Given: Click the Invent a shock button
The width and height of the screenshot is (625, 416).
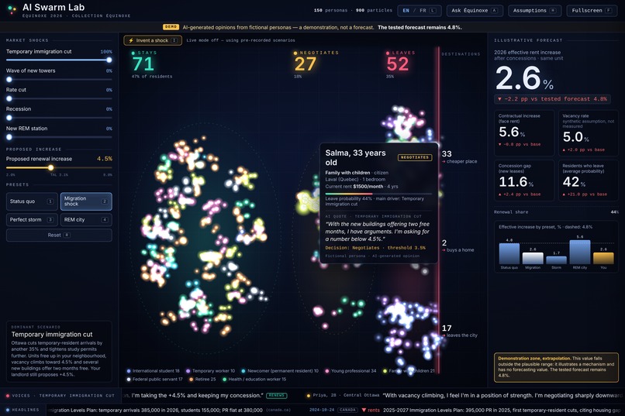Looking at the screenshot, I should [153, 40].
